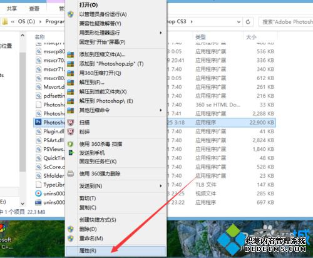
Task: Click the Adobe Photoshop search box
Action: click(286, 22)
